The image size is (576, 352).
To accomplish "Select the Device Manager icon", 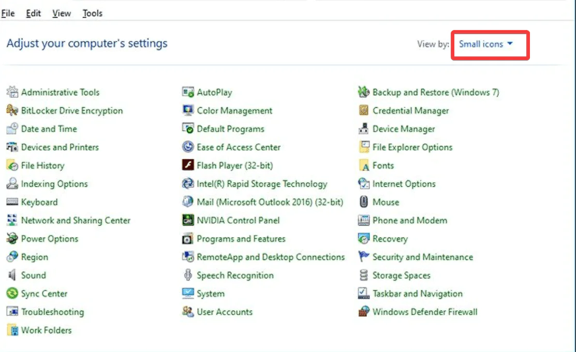I will click(x=364, y=129).
